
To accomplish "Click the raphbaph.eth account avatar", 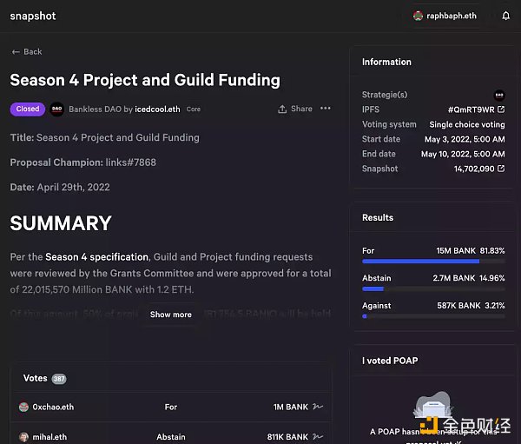I will [x=418, y=16].
